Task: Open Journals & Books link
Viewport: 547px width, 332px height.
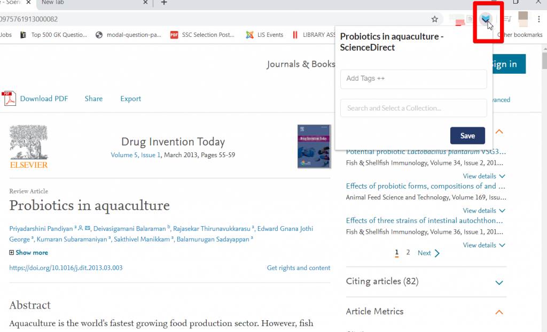Action: coord(301,64)
